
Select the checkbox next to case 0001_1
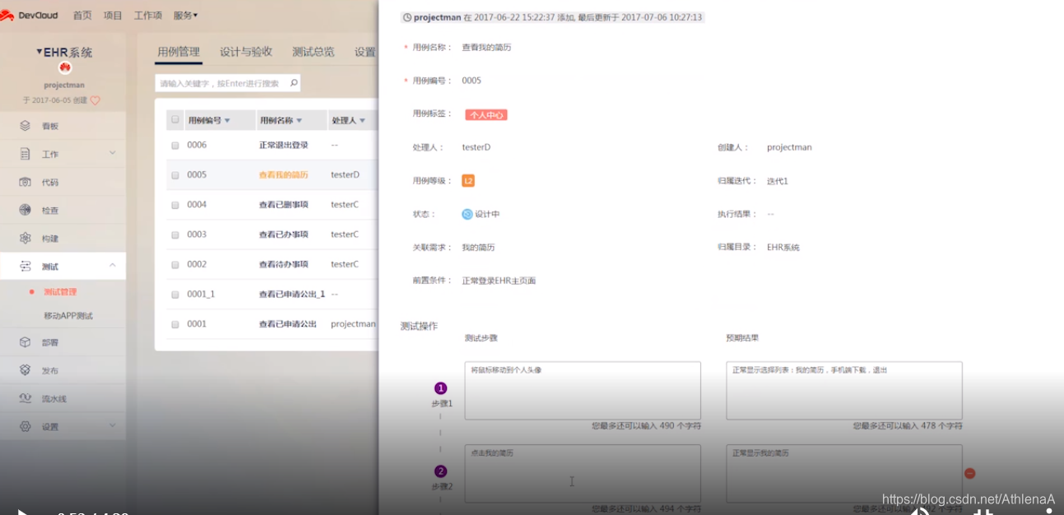175,294
